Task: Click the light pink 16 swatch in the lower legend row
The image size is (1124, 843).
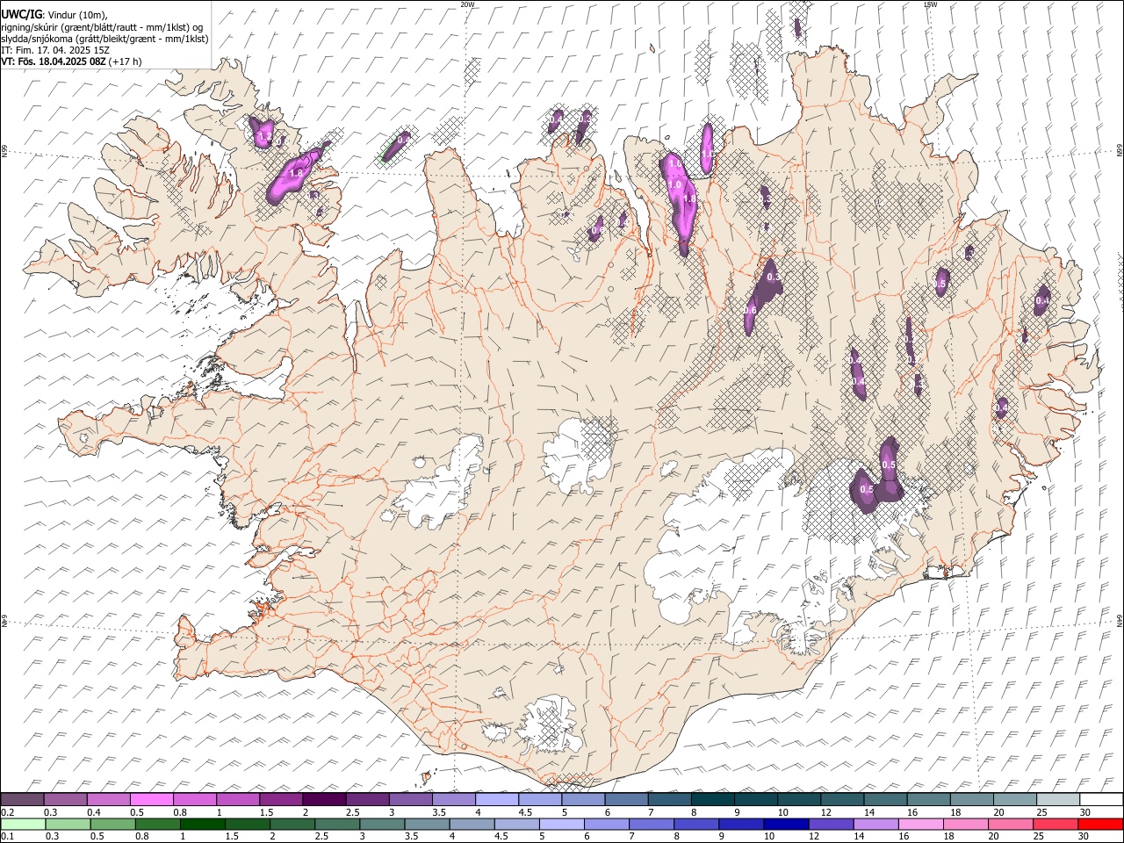Action: (920, 824)
